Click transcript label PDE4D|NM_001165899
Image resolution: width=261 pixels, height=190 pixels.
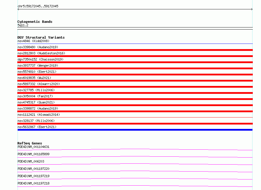click(33, 154)
